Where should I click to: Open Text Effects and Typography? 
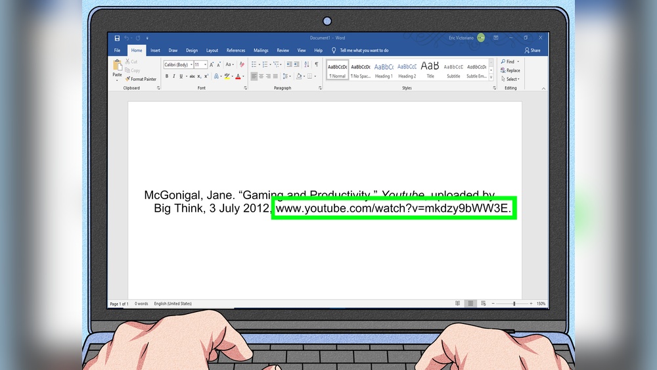click(x=216, y=76)
